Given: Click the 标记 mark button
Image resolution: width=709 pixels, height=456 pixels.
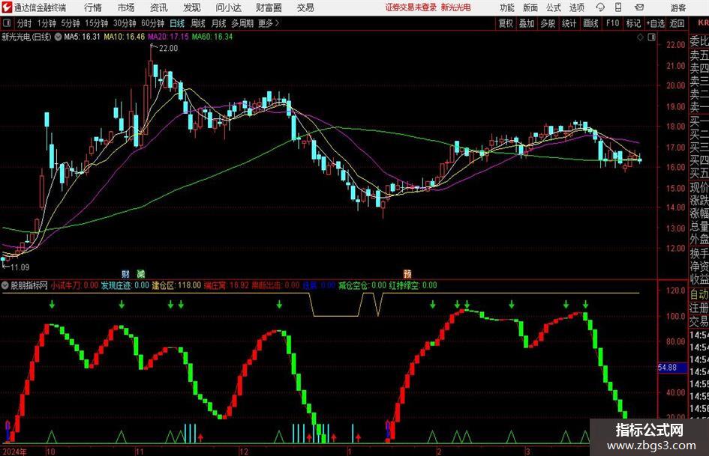Looking at the screenshot, I should [x=633, y=23].
